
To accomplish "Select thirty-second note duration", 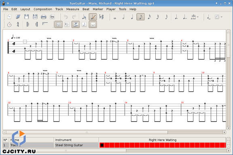I will (x=158, y=17).
